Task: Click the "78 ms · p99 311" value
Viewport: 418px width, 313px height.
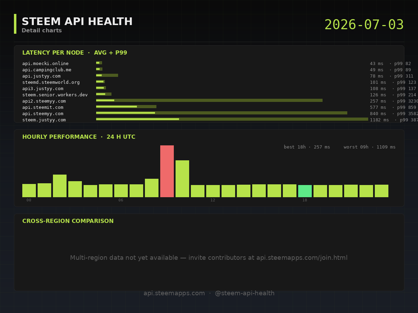Action: pyautogui.click(x=392, y=76)
